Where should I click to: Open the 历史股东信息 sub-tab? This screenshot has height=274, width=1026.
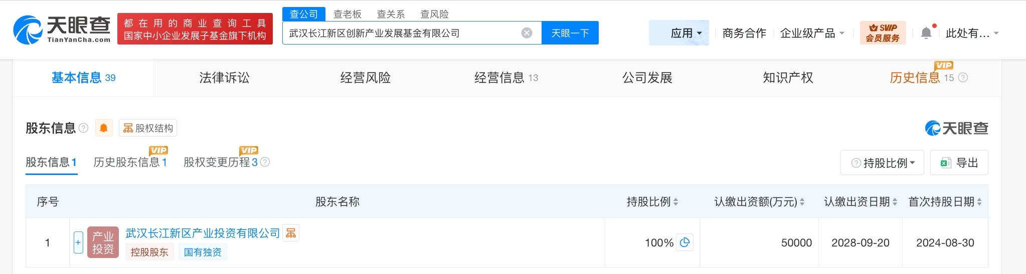click(x=130, y=162)
